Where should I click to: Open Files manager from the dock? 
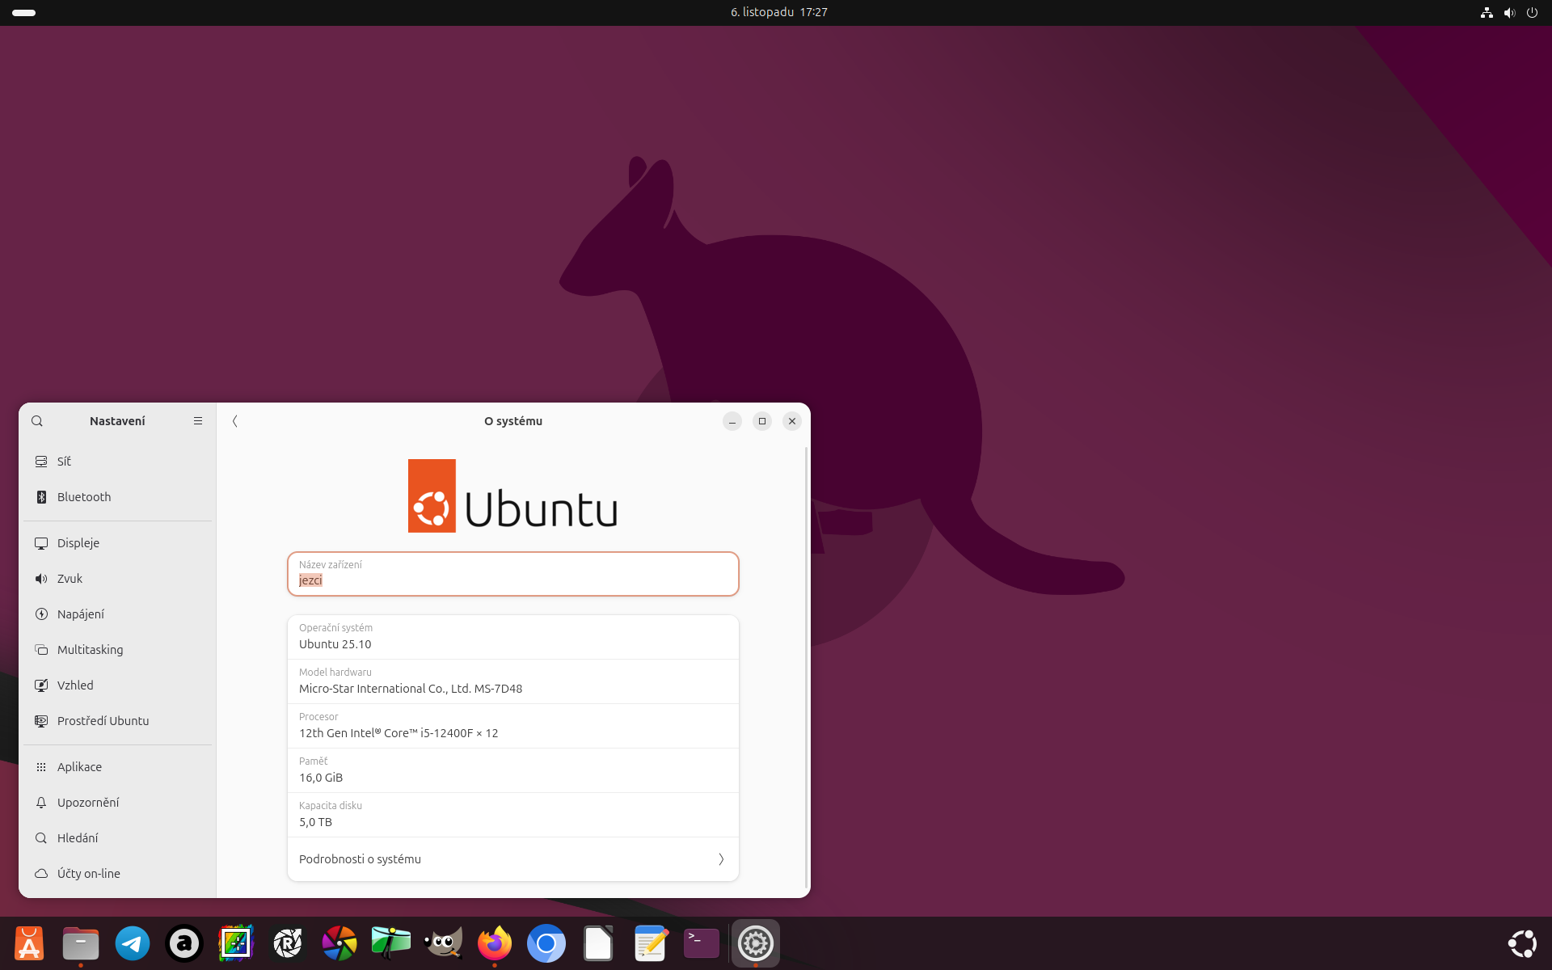(81, 943)
